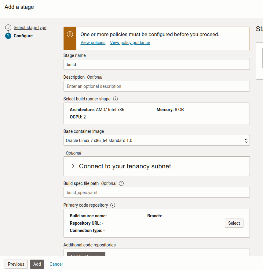Click the build runner shape info icon
The height and width of the screenshot is (270, 263).
(x=115, y=99)
